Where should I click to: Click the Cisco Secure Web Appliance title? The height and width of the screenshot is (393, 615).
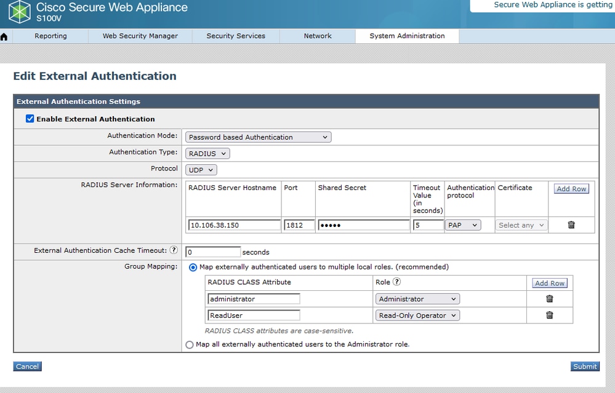click(112, 7)
